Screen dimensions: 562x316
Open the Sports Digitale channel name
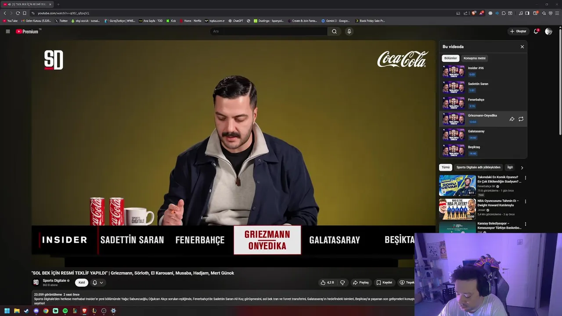(x=54, y=280)
